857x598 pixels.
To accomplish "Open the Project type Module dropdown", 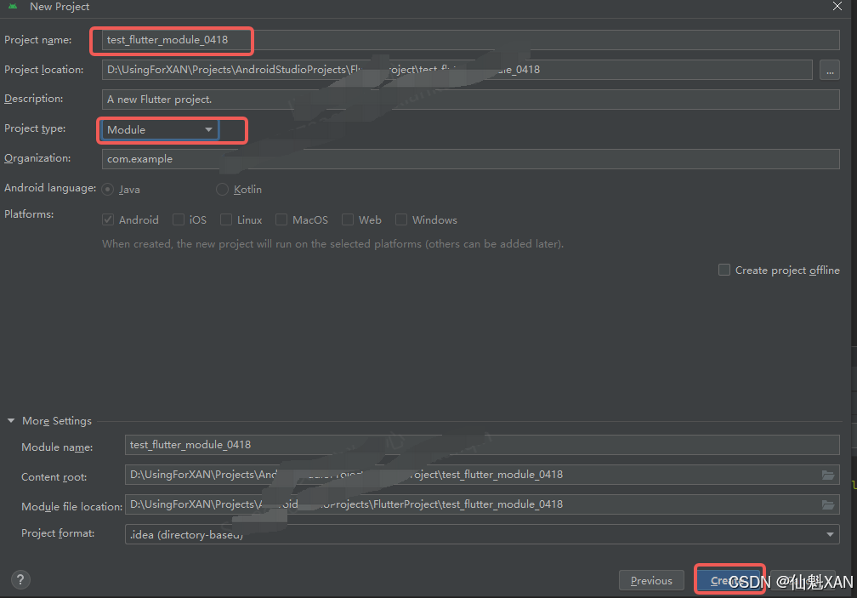I will pos(160,130).
